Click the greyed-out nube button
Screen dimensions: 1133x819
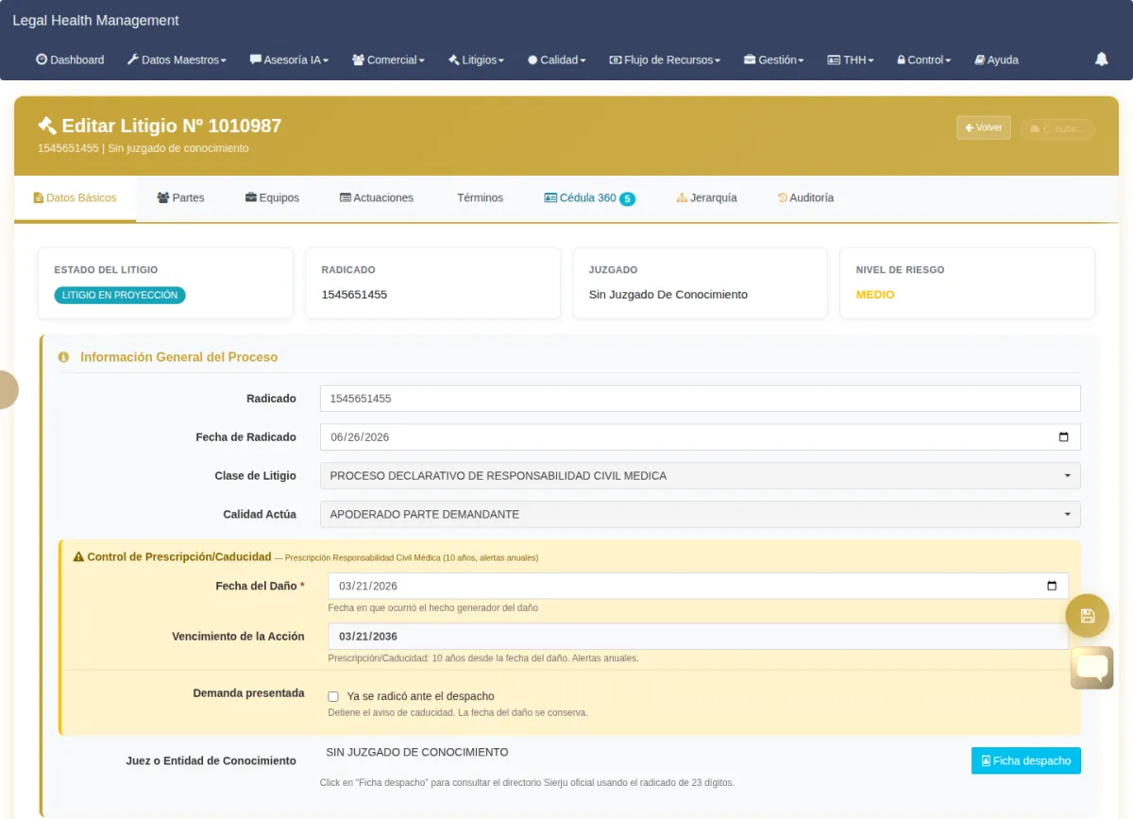click(1057, 128)
